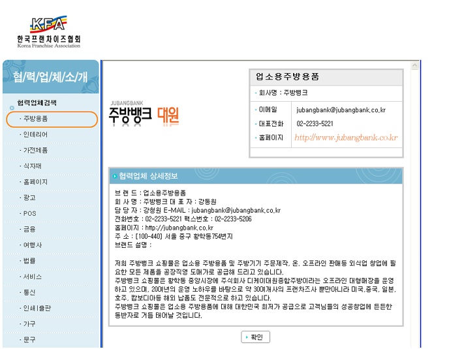Open the www.jubangbank.co.kr homepage link
This screenshot has height=349, width=464.
[345, 138]
